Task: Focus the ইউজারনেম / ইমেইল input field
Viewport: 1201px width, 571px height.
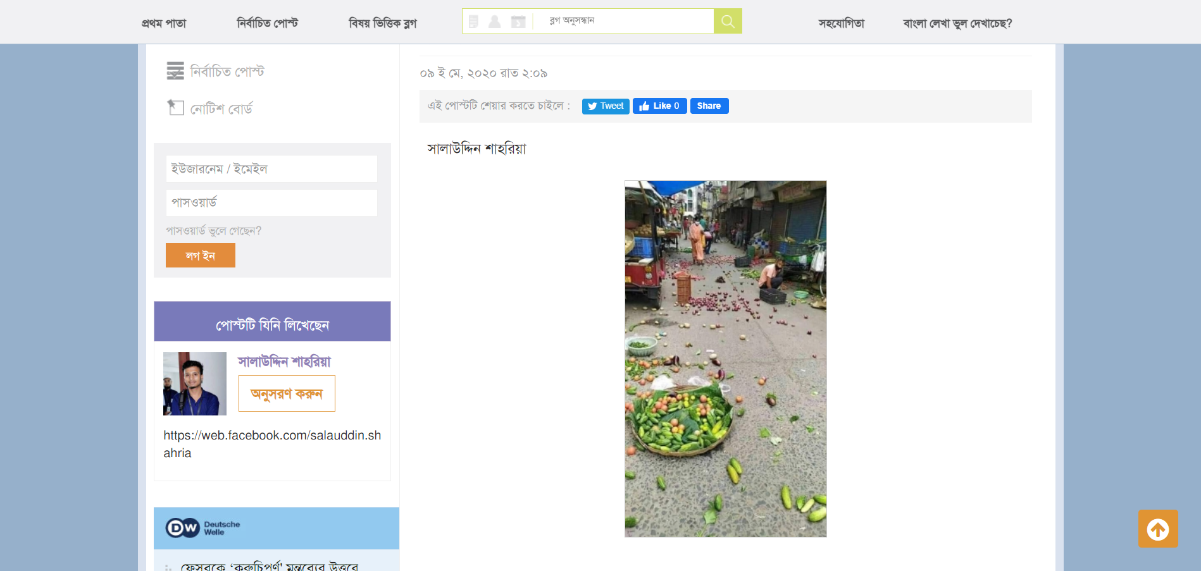Action: [x=271, y=169]
